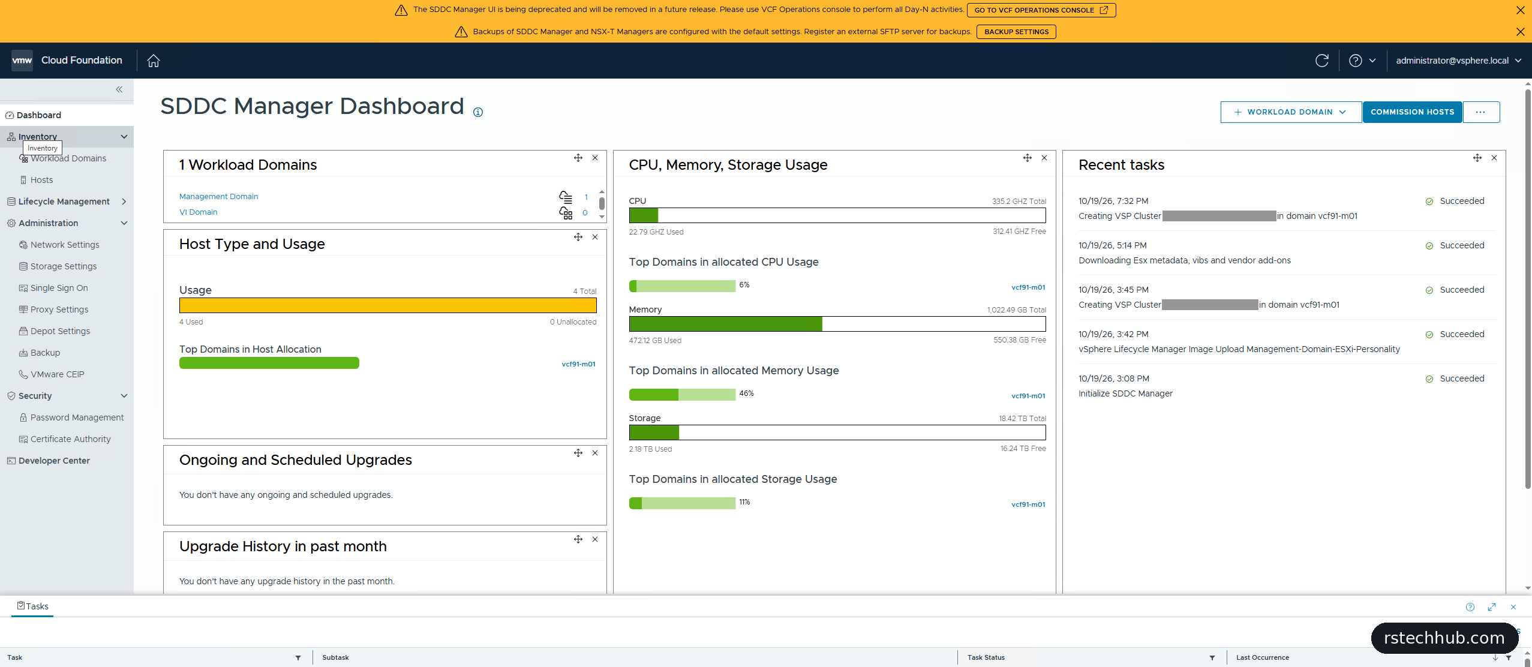Click Backup Settings button in banner

click(x=1016, y=32)
